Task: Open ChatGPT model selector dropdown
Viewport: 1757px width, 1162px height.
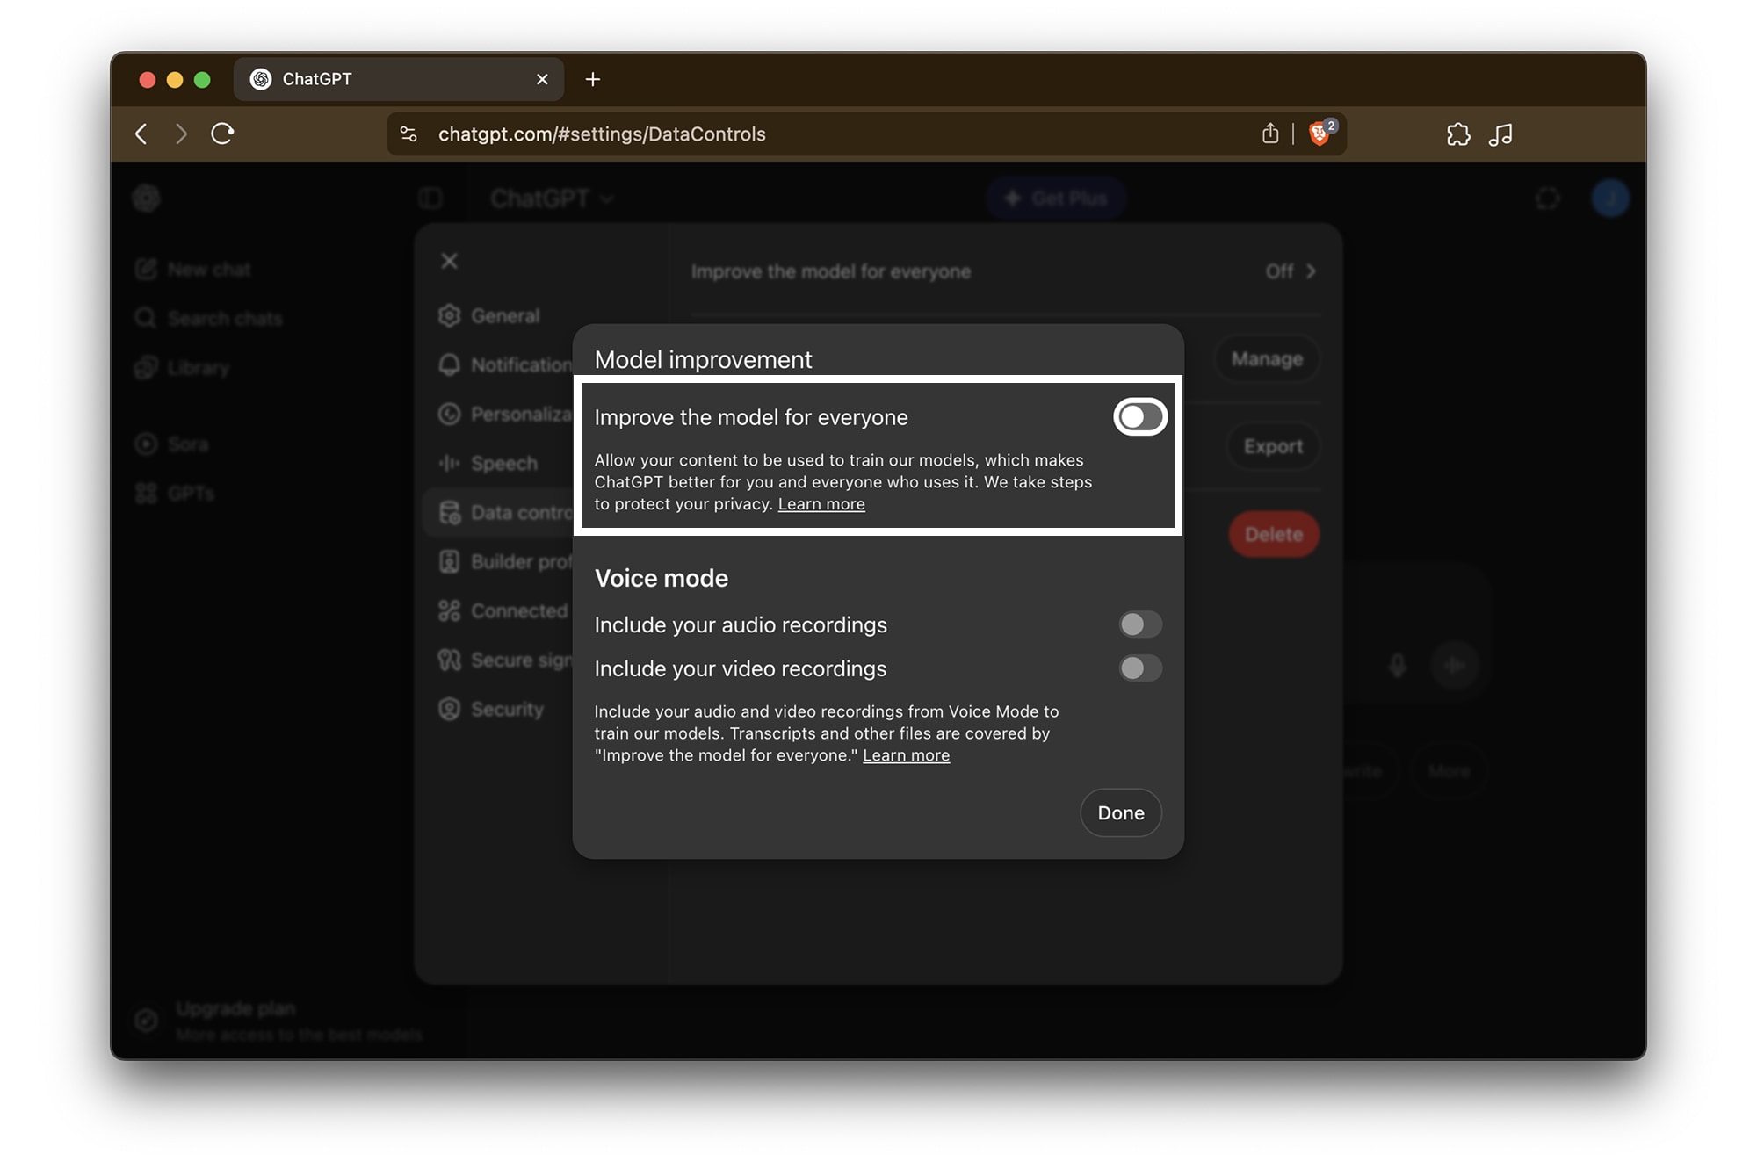Action: (552, 199)
